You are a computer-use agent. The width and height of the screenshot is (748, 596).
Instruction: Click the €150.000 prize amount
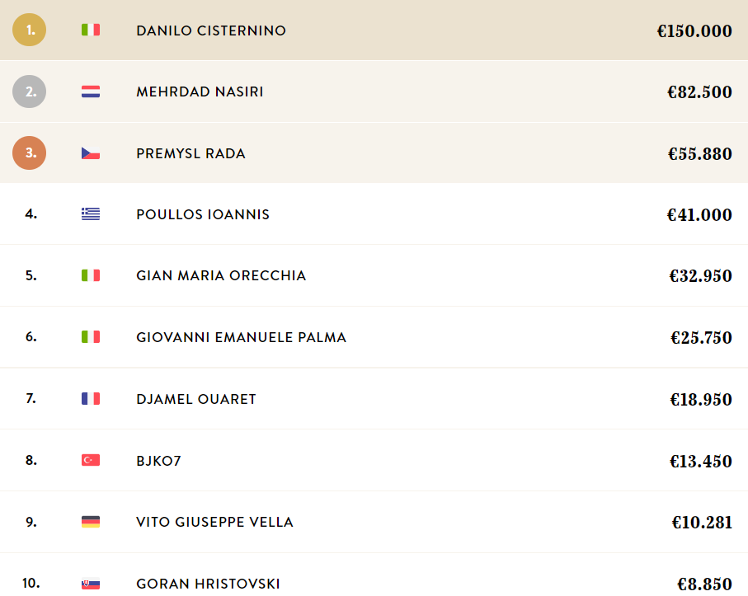pyautogui.click(x=694, y=31)
